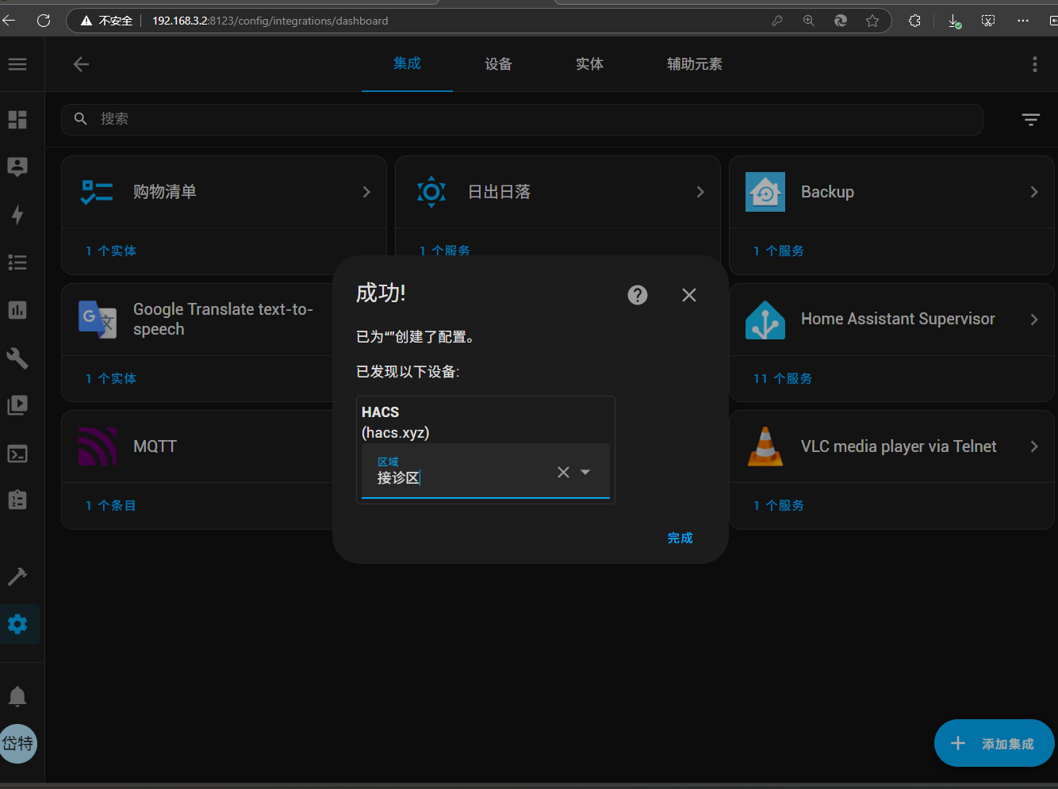Open the History chart icon in sidebar
This screenshot has width=1058, height=789.
tap(17, 310)
